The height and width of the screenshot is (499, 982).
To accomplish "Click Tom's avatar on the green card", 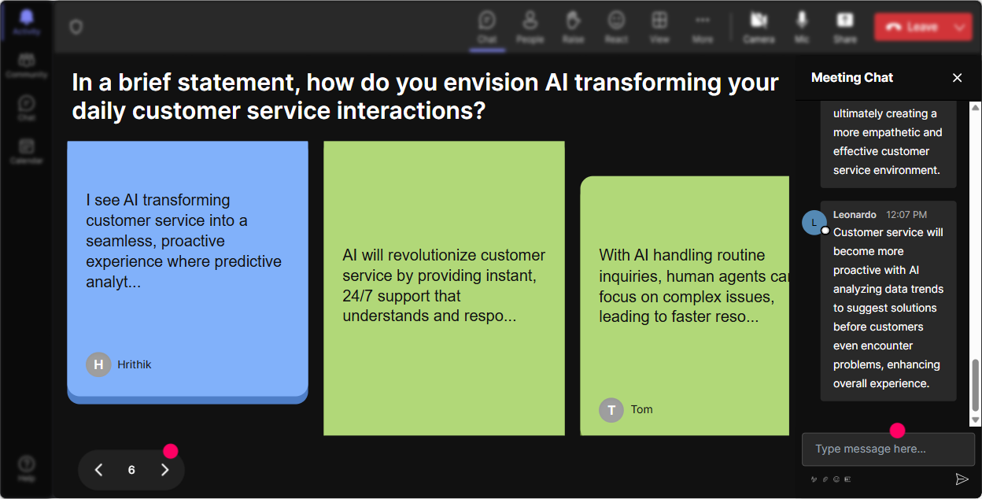I will 611,410.
